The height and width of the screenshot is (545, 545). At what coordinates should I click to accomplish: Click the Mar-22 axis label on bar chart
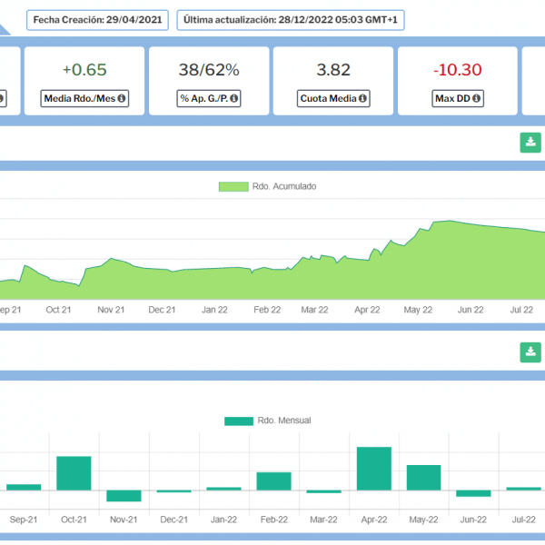tap(323, 520)
